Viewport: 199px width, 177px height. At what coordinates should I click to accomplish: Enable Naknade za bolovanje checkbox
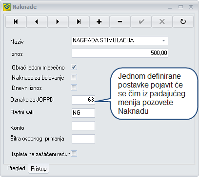pos(74,77)
